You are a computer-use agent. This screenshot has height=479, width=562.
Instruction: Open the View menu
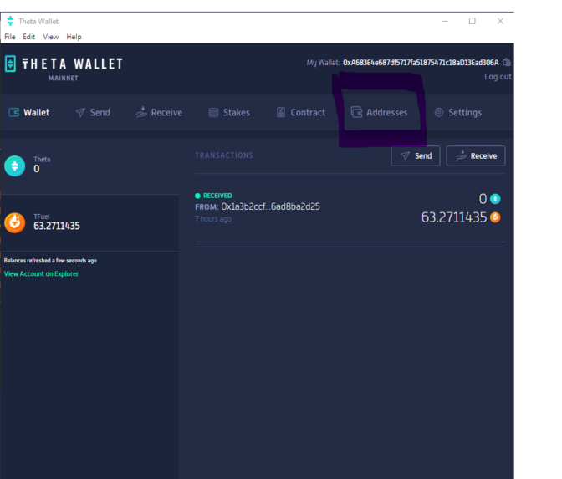pos(51,37)
